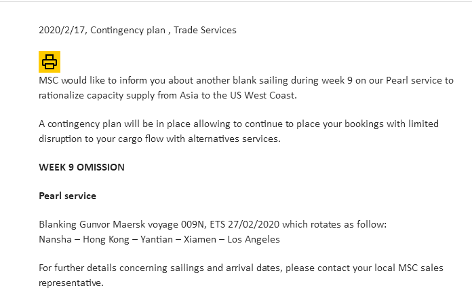Click the voyage number 009N
Screen dimensions: 472x303
point(193,225)
